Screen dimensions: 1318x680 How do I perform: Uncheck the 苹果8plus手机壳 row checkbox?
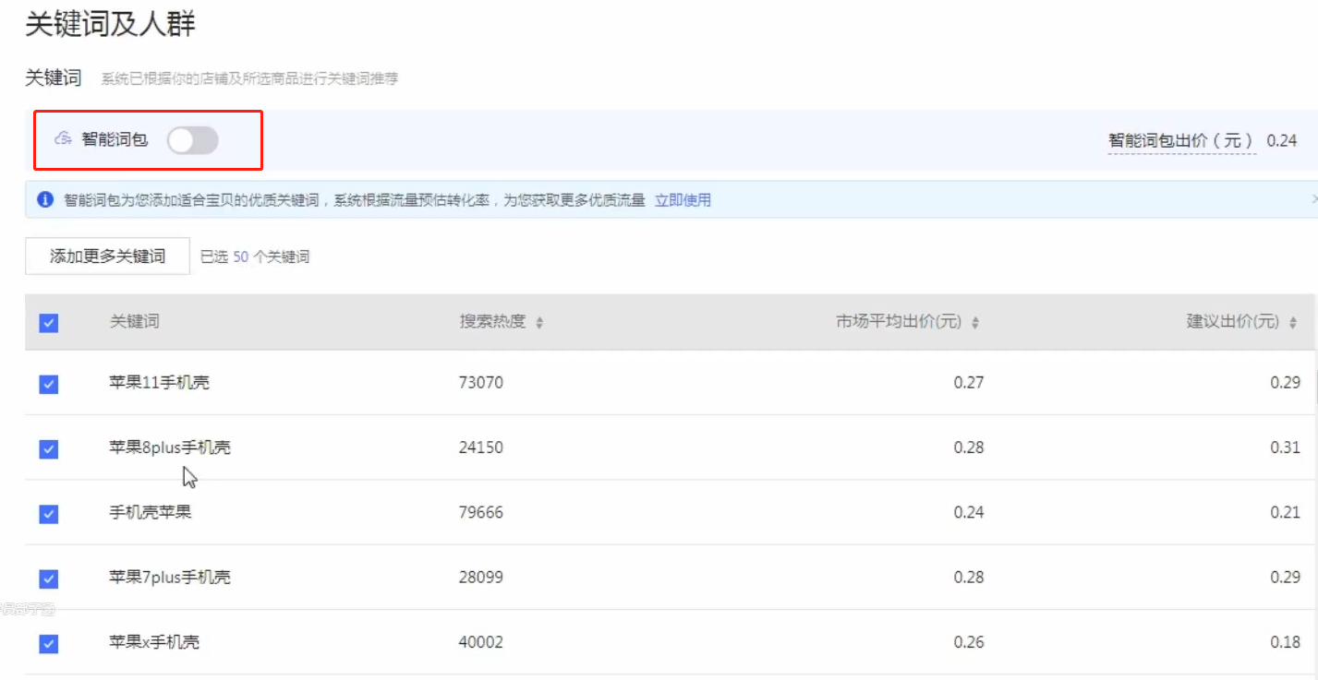(x=49, y=449)
